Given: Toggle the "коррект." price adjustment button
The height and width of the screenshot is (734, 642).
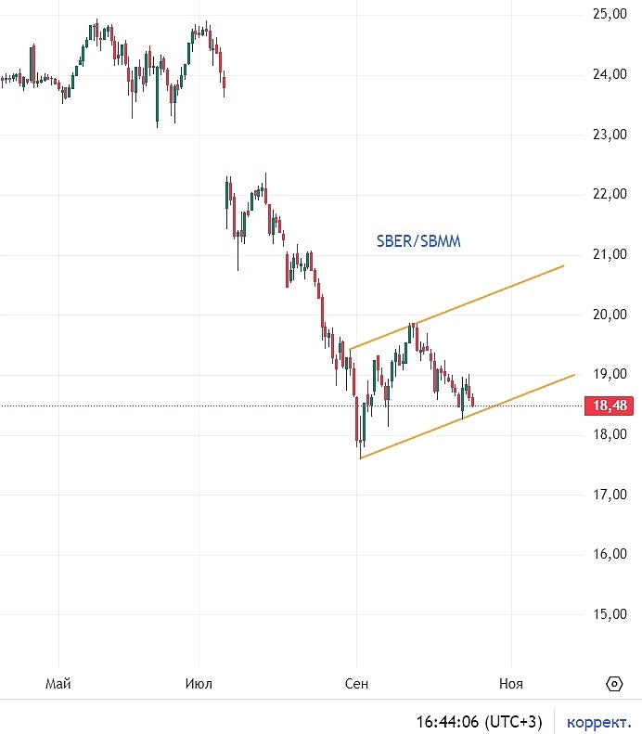Looking at the screenshot, I should [x=599, y=721].
